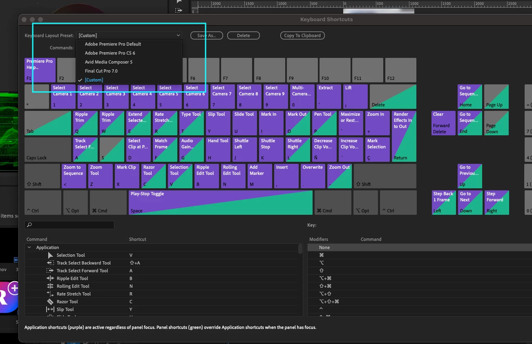Select the None modifier row
The width and height of the screenshot is (532, 344).
(420, 247)
